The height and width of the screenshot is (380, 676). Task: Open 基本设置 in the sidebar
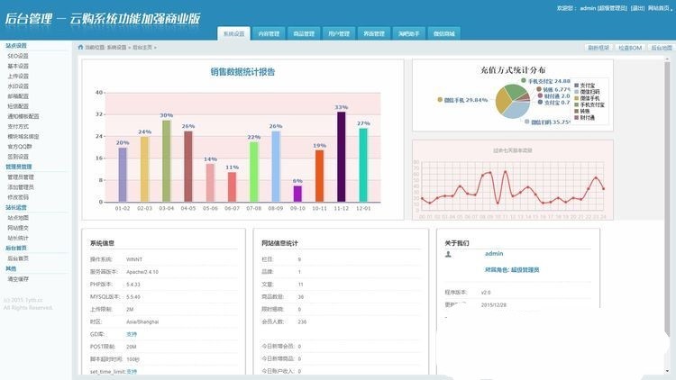click(x=18, y=66)
